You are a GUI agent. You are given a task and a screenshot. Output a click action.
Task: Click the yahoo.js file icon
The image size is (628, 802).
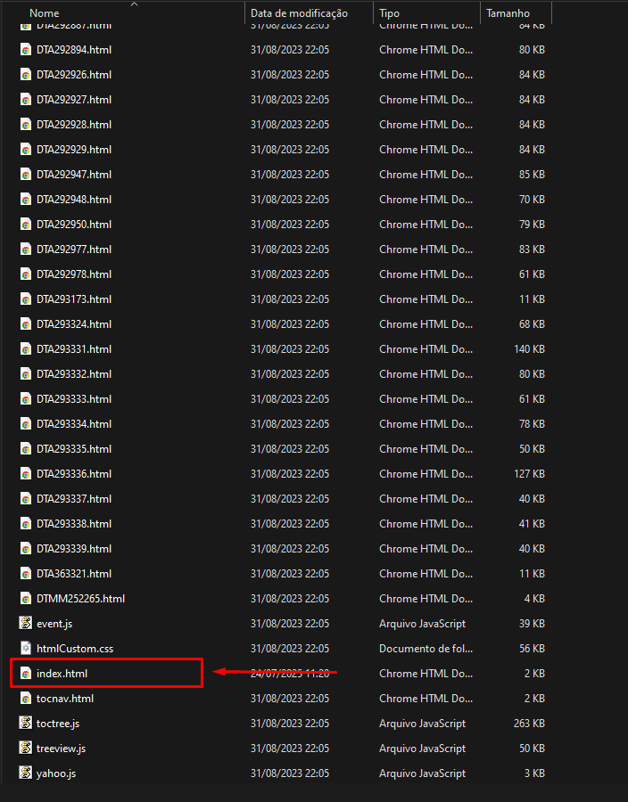[26, 773]
